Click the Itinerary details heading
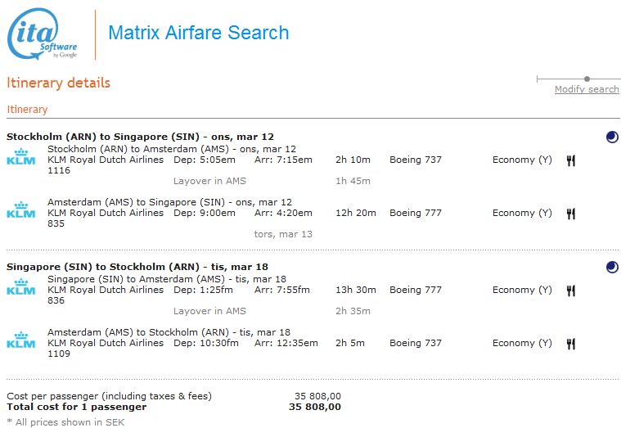 pyautogui.click(x=58, y=83)
